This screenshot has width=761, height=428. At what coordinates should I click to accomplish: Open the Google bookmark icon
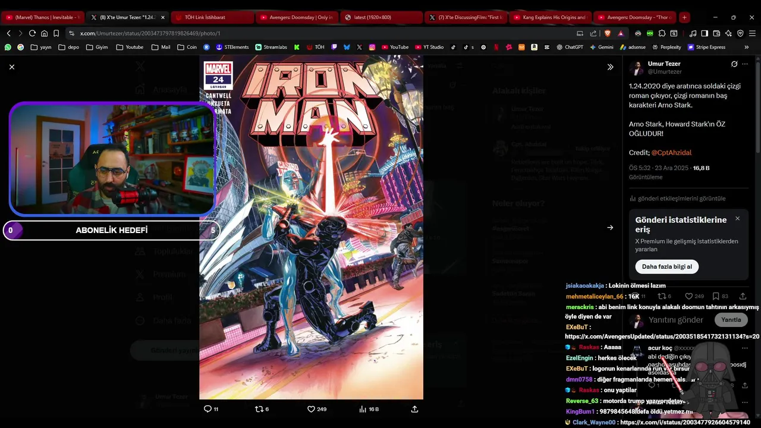(x=21, y=47)
